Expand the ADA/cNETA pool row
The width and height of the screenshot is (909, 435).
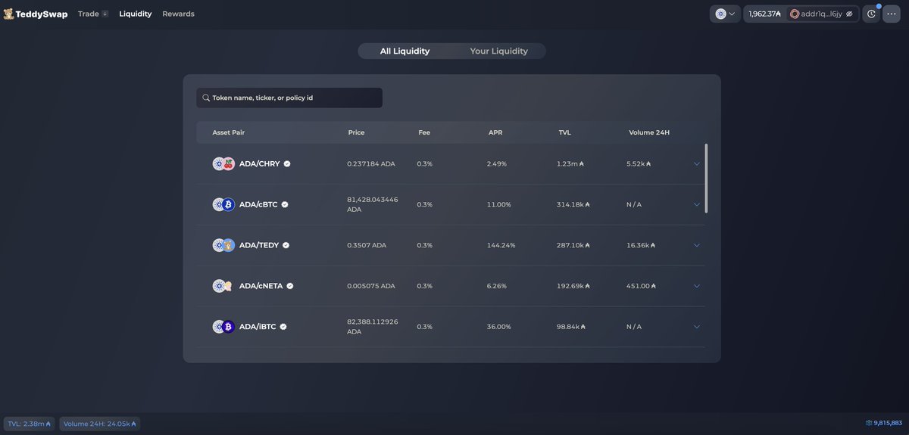pyautogui.click(x=697, y=286)
